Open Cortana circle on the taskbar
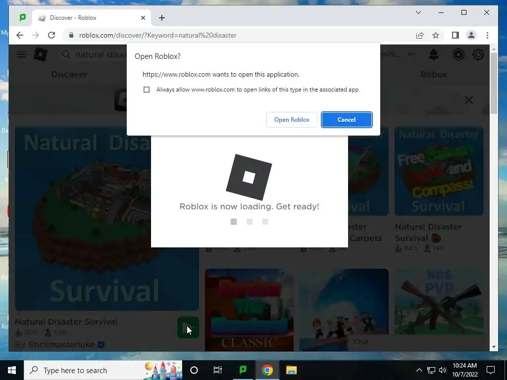The image size is (507, 380). (x=194, y=370)
